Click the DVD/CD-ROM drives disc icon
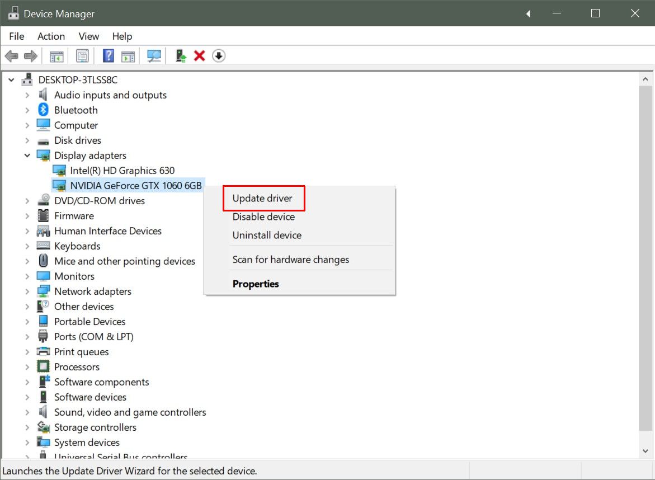Image resolution: width=655 pixels, height=480 pixels. click(43, 200)
